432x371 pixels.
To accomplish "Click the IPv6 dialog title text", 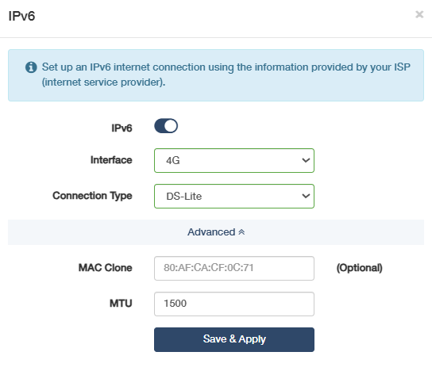I will [x=21, y=16].
